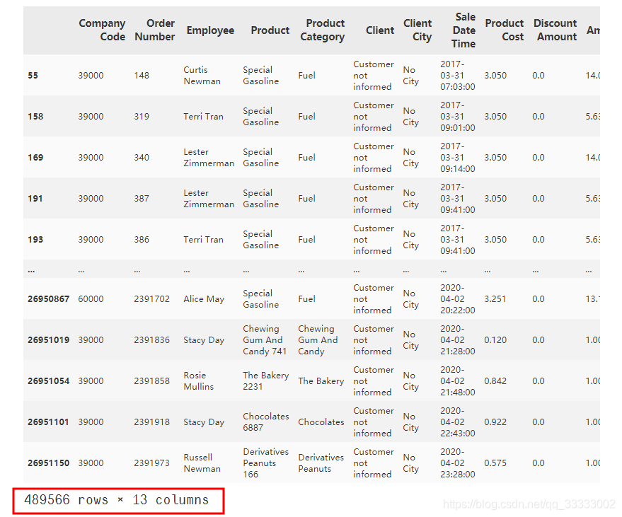Select the Product Cost column header
This screenshot has width=622, height=517.
[505, 30]
